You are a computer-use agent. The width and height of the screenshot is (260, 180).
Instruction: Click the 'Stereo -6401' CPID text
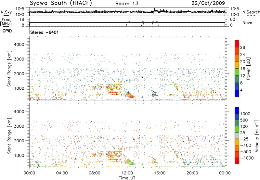(x=45, y=32)
